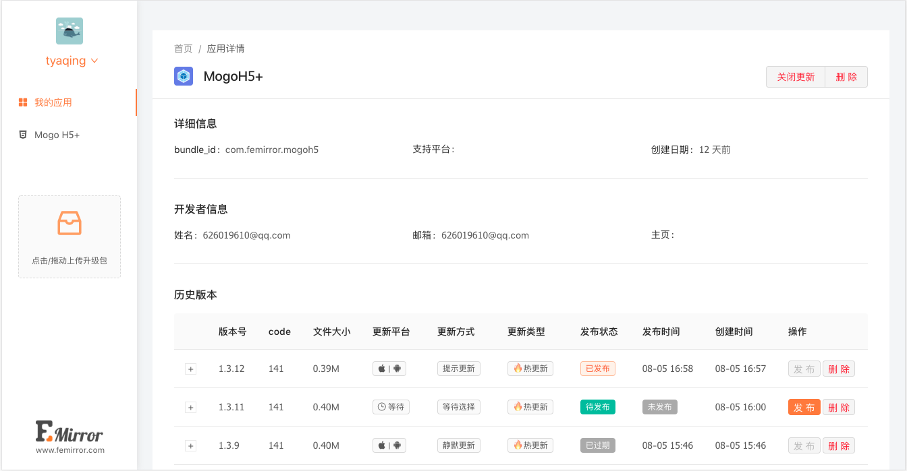Click the 发布状态 column header
This screenshot has height=471, width=907.
coord(599,332)
